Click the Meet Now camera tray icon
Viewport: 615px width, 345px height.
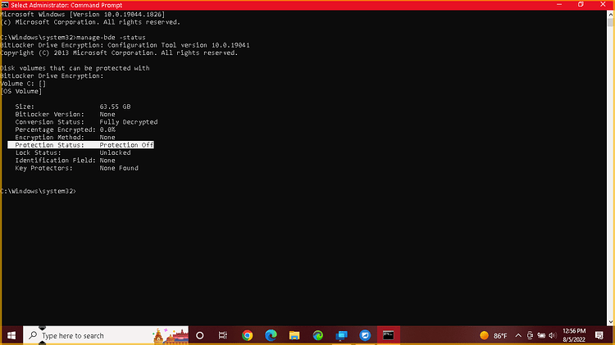pyautogui.click(x=530, y=336)
